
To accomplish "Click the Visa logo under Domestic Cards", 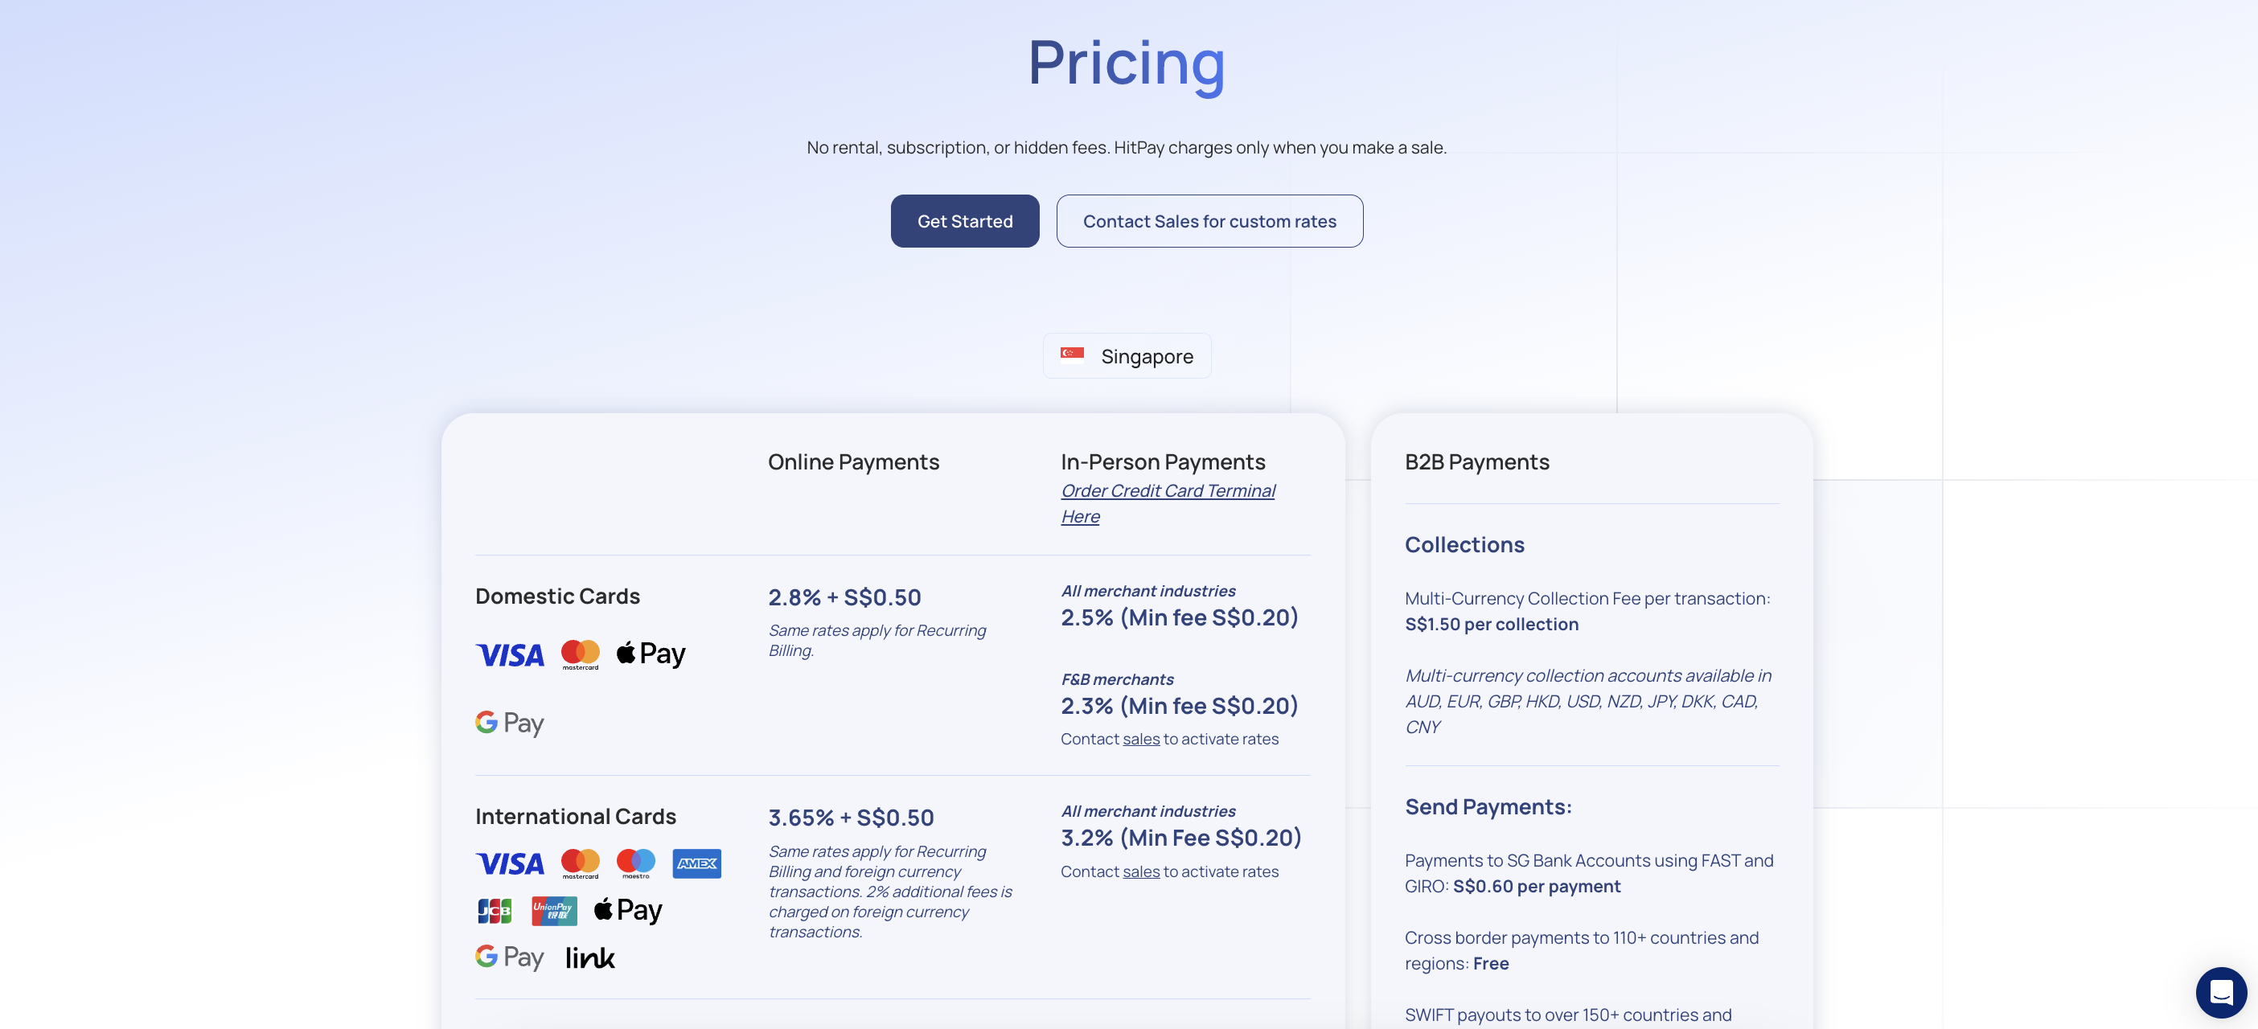I will pos(509,654).
